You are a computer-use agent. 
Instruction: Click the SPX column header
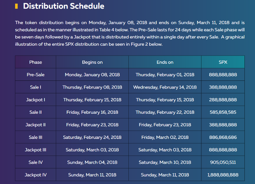(x=223, y=62)
